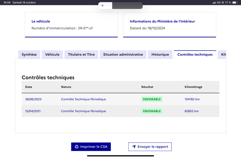Image resolution: width=241 pixels, height=158 pixels.
Task: Click the Date column header
Action: click(29, 87)
